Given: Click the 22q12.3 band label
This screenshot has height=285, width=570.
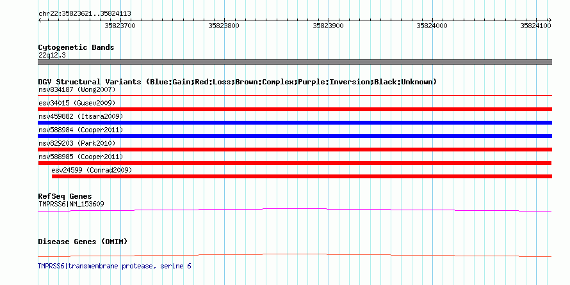Looking at the screenshot, I should click(x=52, y=55).
